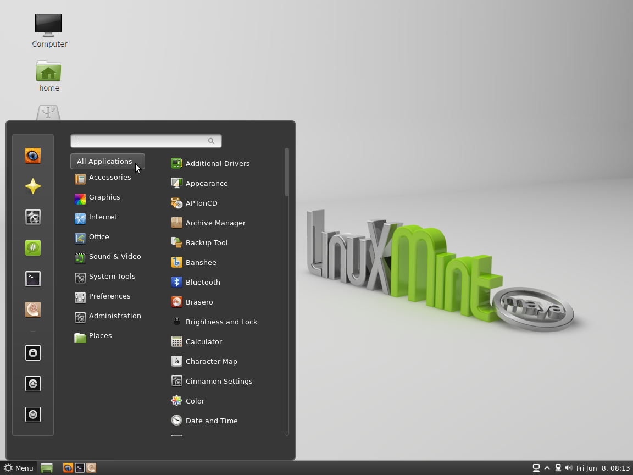Viewport: 633px width, 475px height.
Task: Open the Preferences category
Action: pos(103,296)
